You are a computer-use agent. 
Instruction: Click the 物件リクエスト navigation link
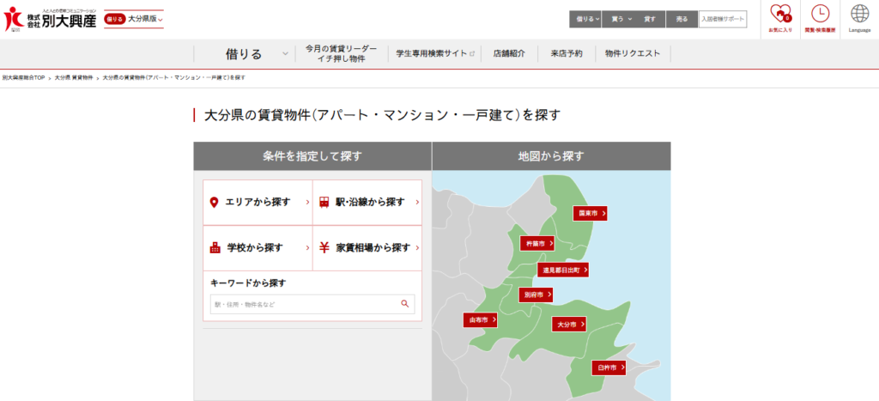tap(633, 53)
